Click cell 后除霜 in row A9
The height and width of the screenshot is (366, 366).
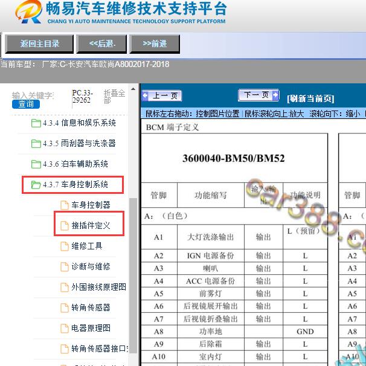(x=211, y=344)
